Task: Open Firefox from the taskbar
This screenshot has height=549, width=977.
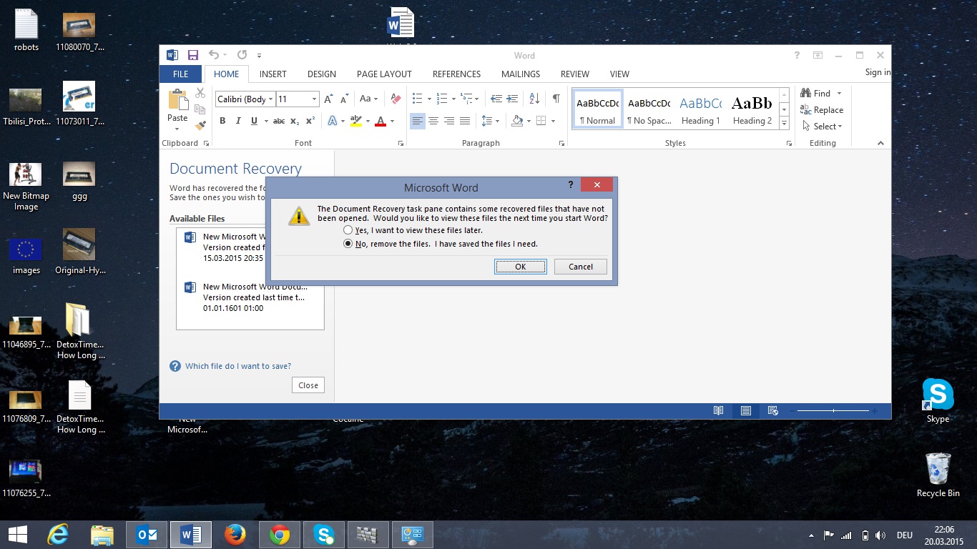Action: pyautogui.click(x=235, y=535)
